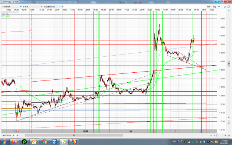
Task: Minimize the EUR/USD chart window
Action: pos(217,1)
